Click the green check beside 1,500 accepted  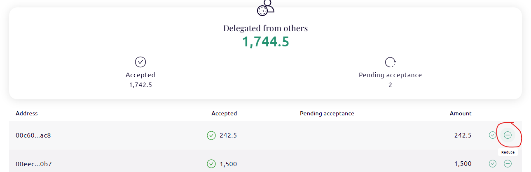coord(211,164)
